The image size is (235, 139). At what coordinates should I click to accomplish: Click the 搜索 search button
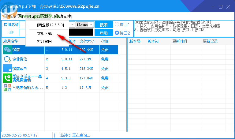pos(104,24)
